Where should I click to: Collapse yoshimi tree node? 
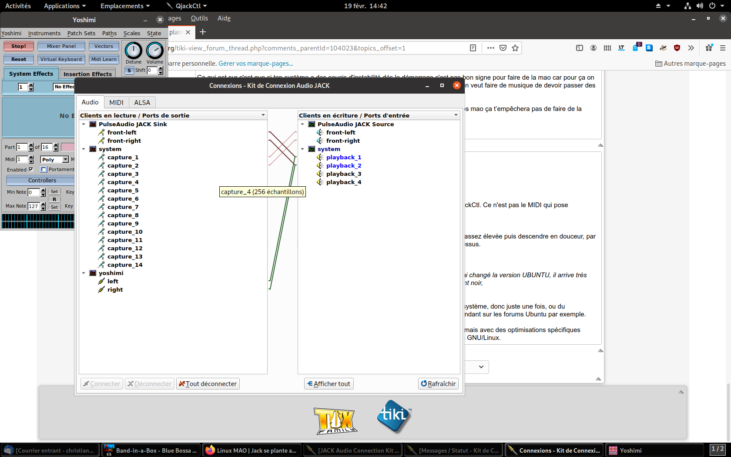(84, 273)
